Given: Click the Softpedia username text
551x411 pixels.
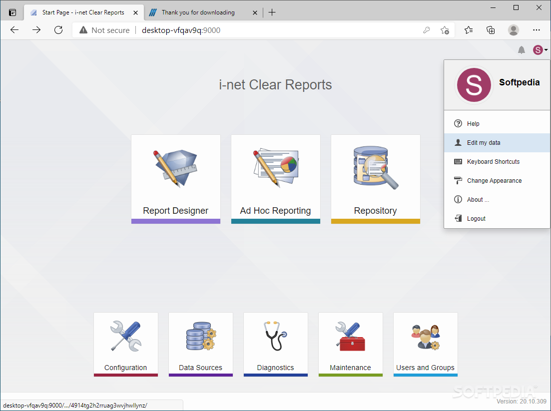Looking at the screenshot, I should click(x=520, y=82).
